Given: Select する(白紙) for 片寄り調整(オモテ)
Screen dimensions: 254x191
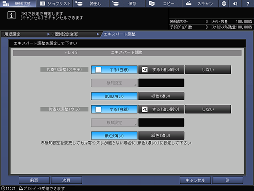Looking at the screenshot, I should pos(114,70).
